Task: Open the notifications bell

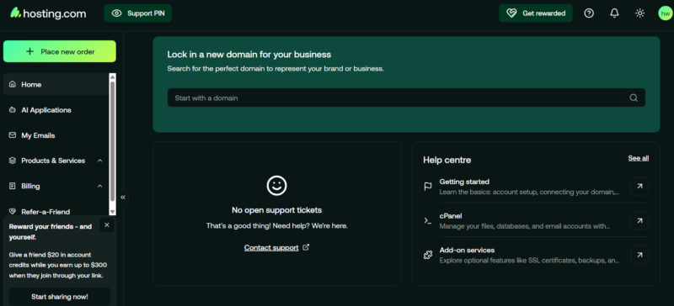Action: coord(614,13)
